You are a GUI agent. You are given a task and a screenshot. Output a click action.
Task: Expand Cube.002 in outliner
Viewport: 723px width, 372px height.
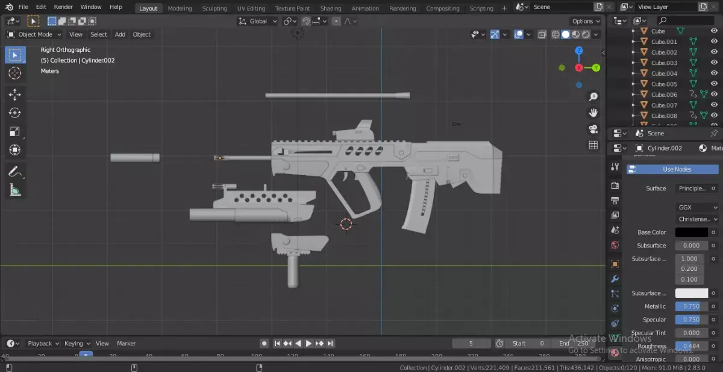(633, 52)
